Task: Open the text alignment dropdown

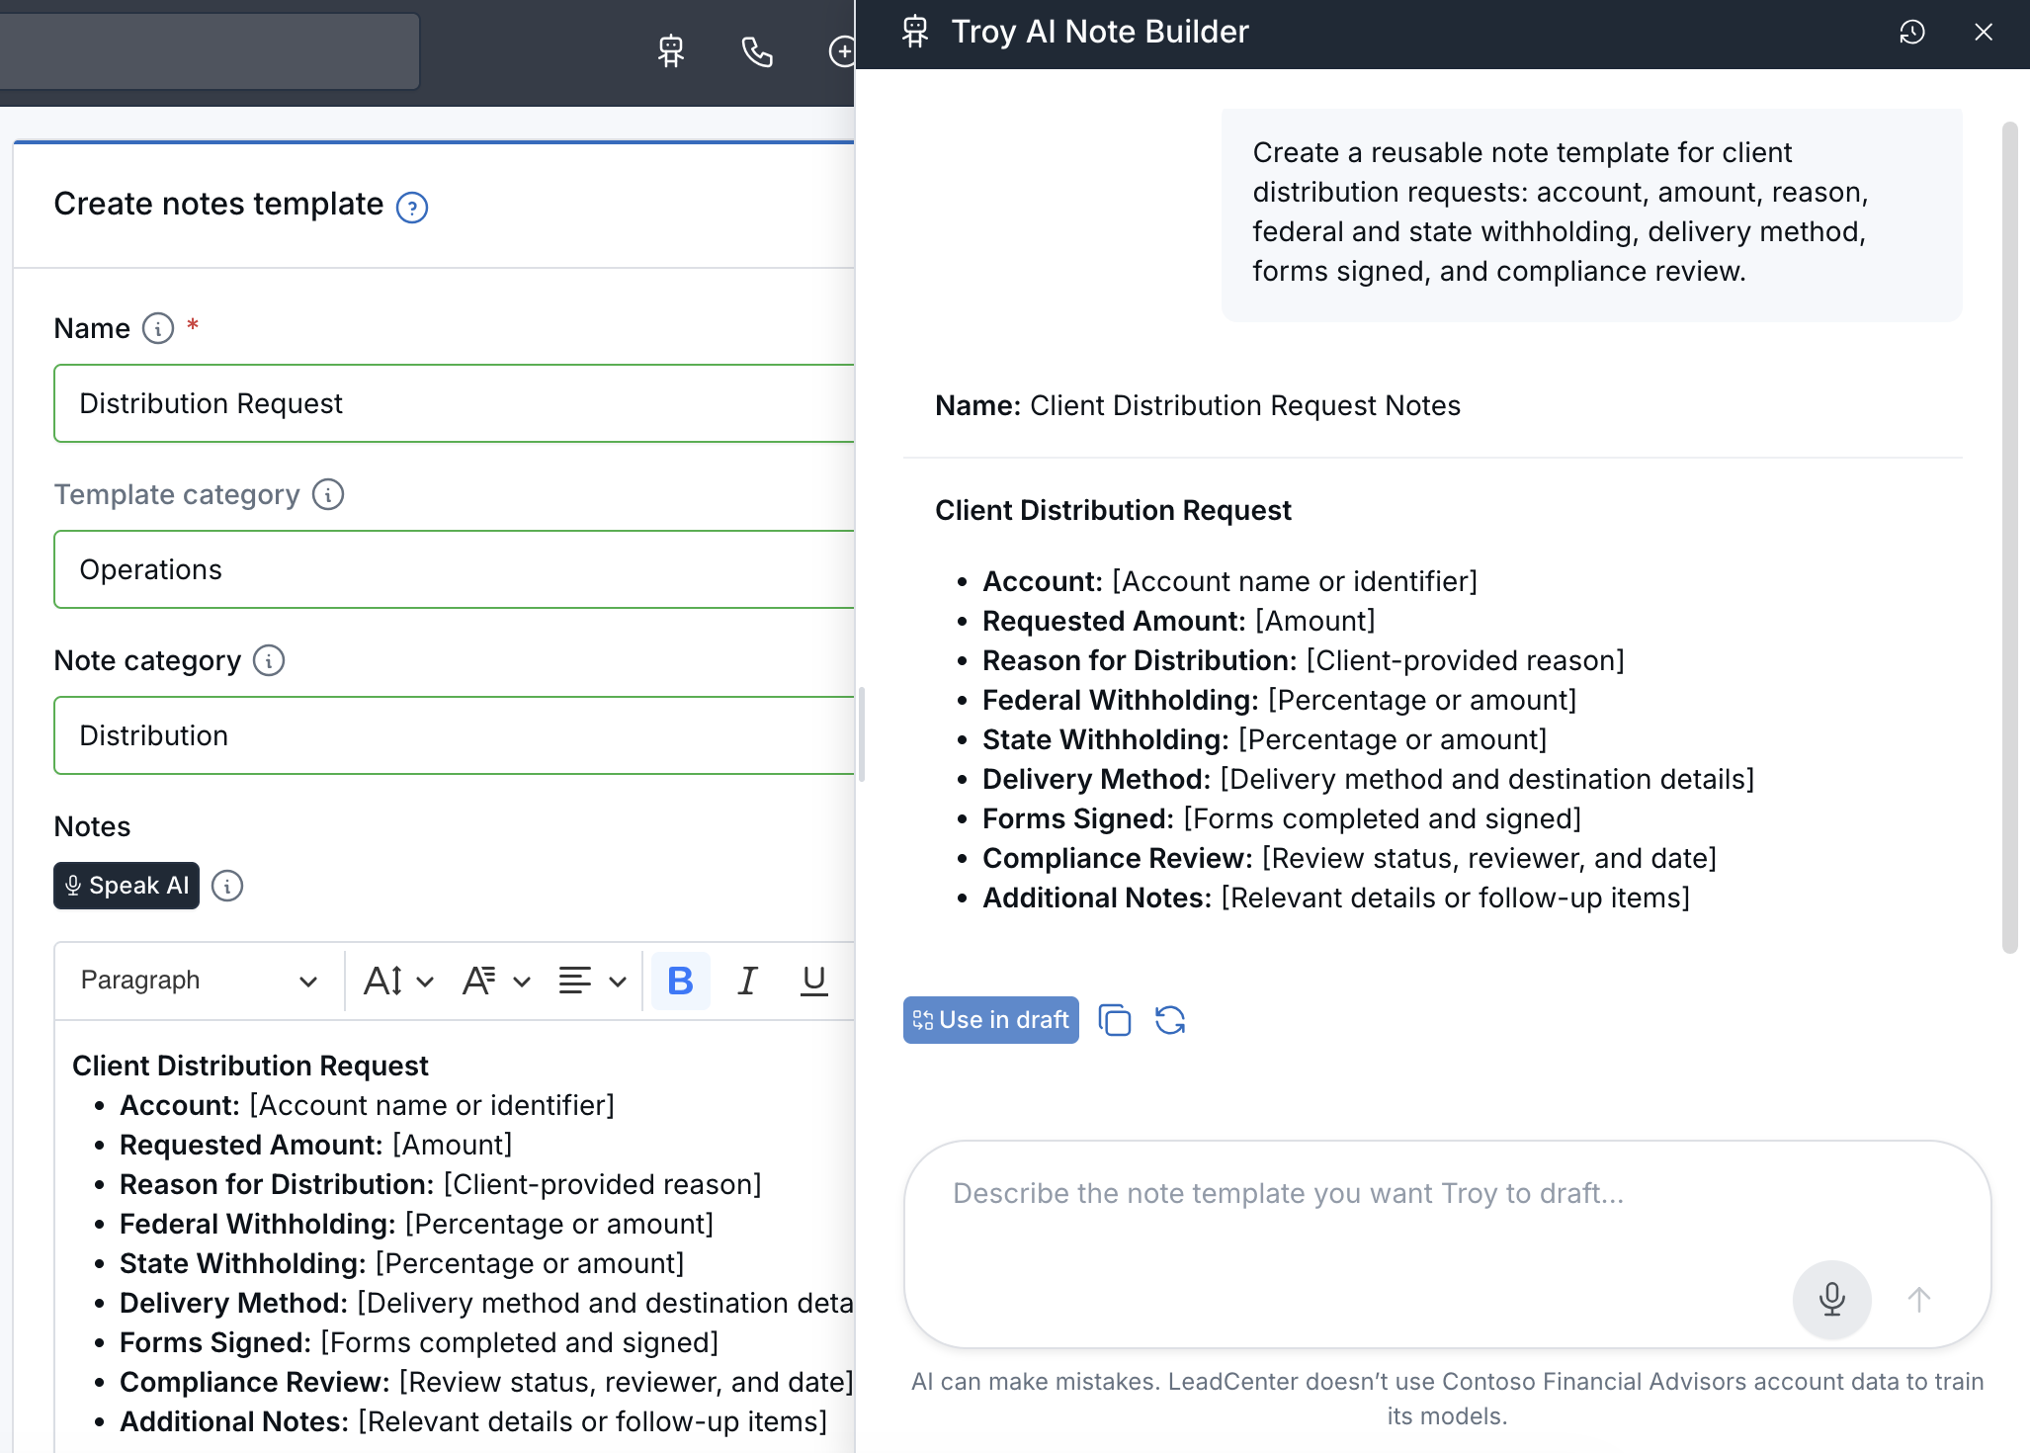Action: click(x=592, y=981)
